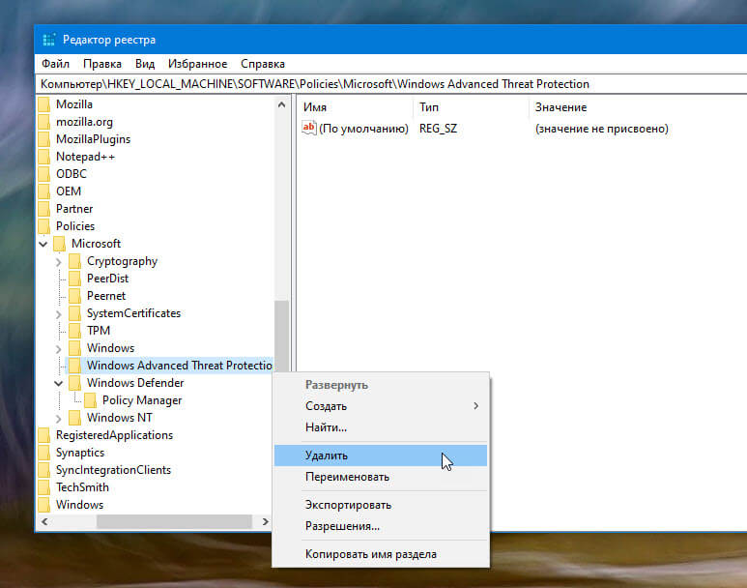The image size is (747, 588).
Task: Select the bottom Windows key label
Action: tap(79, 505)
